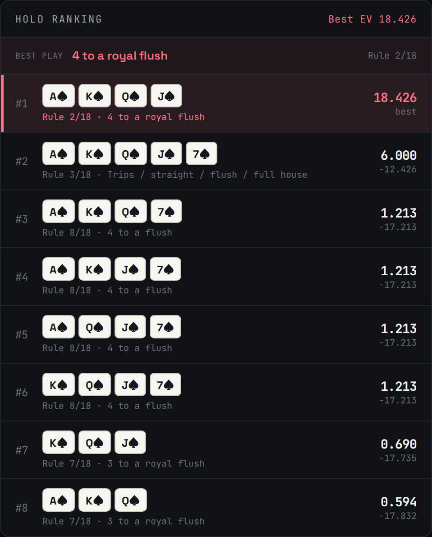Select the ace of spades card in row #1
Viewport: 432px width, 537px height.
[59, 96]
